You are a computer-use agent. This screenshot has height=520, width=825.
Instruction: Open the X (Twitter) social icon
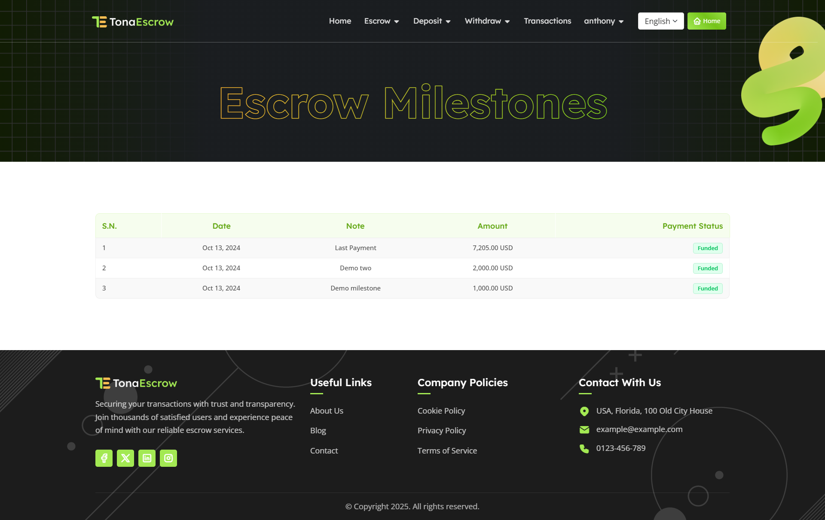pyautogui.click(x=125, y=458)
